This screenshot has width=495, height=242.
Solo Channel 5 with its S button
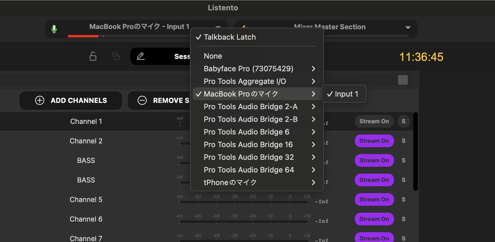click(403, 199)
